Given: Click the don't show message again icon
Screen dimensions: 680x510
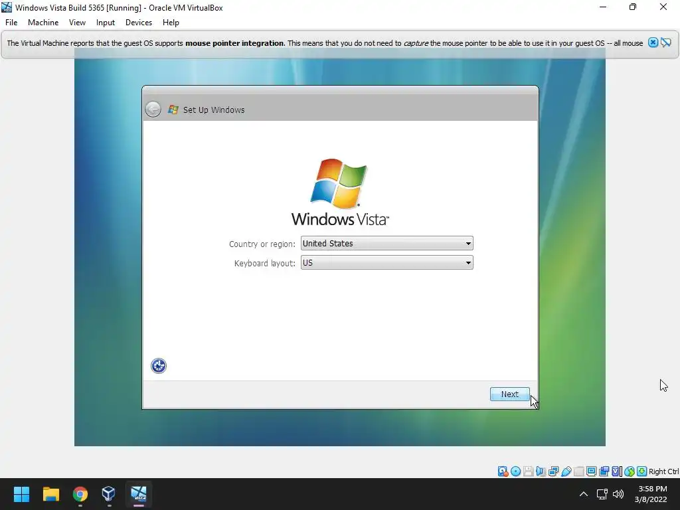Looking at the screenshot, I should pyautogui.click(x=665, y=42).
